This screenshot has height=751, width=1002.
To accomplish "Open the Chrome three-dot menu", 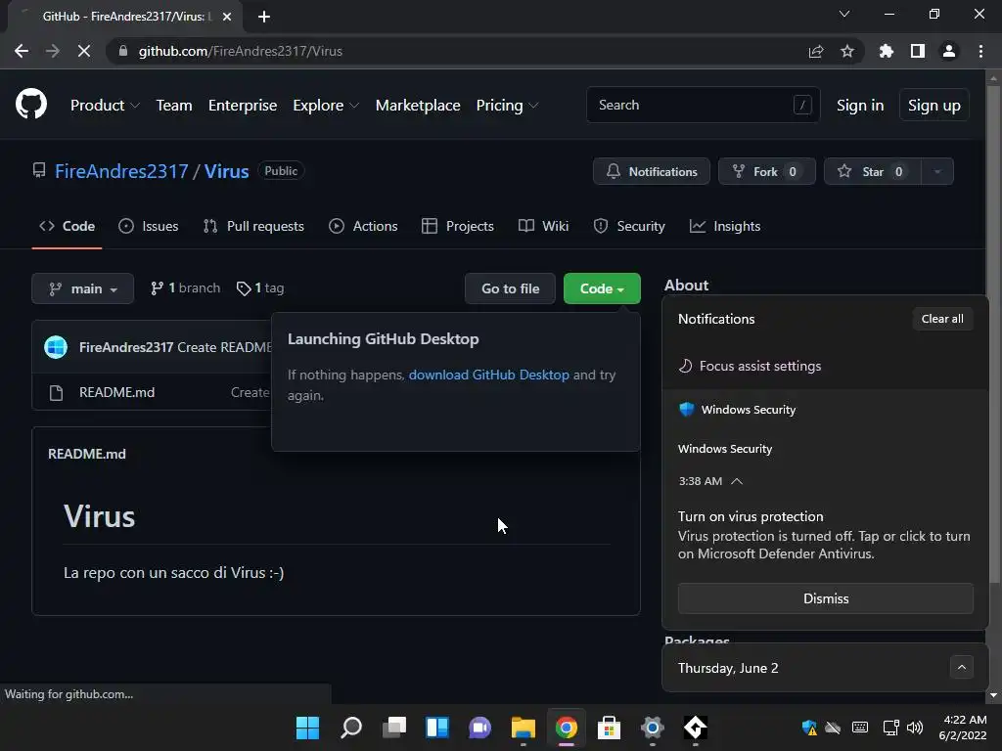I will [980, 51].
